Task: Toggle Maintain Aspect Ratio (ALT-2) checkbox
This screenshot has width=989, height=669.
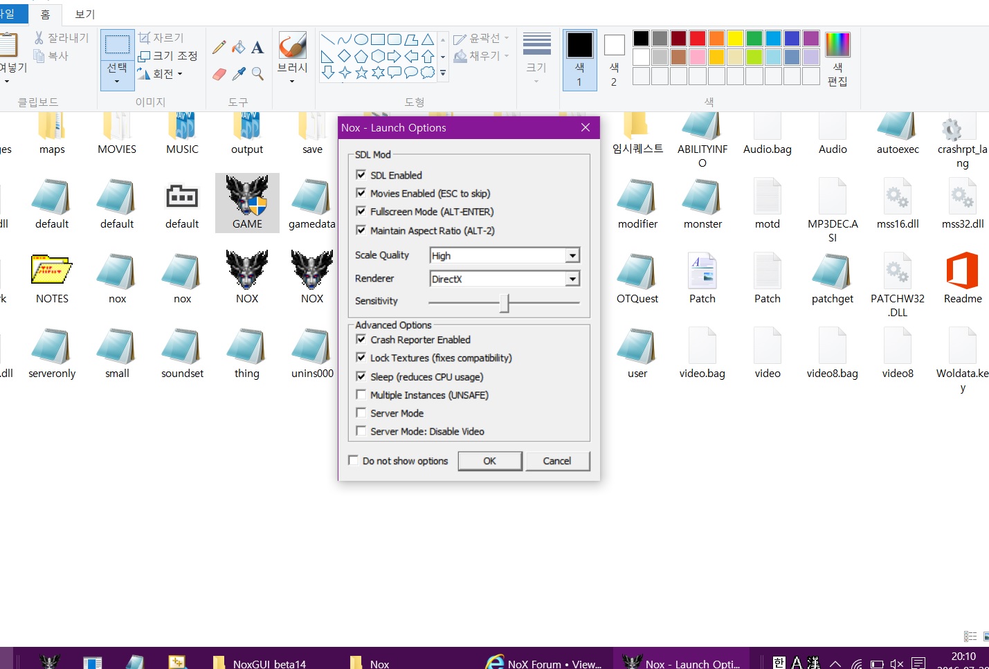Action: pyautogui.click(x=361, y=230)
